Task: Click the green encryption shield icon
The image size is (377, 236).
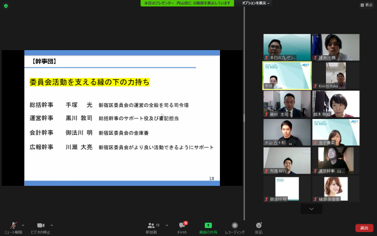Action: coord(6,5)
